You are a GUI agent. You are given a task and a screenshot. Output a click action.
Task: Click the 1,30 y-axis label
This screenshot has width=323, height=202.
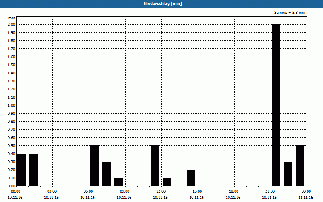pos(12,81)
